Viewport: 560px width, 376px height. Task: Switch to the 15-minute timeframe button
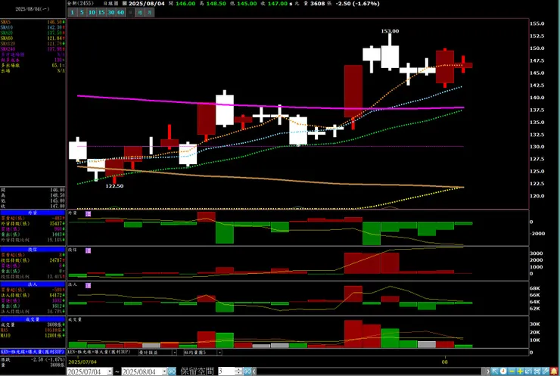[101, 13]
